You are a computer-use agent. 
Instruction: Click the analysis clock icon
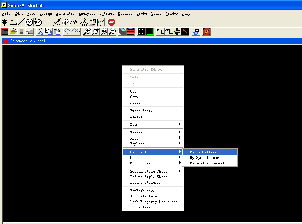click(30, 22)
